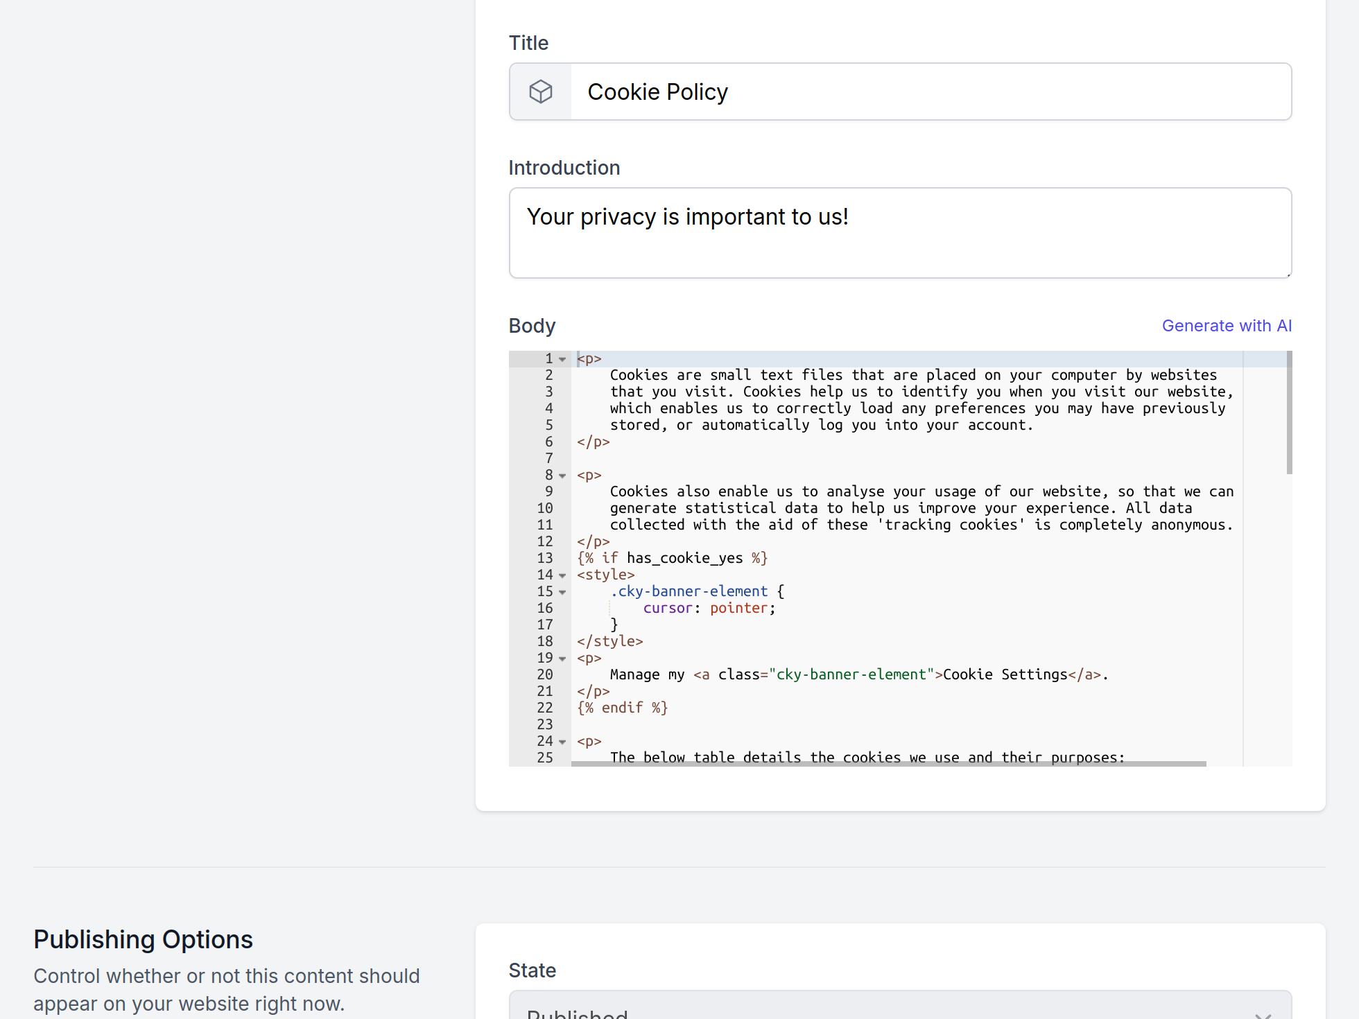Click the cube icon beside Title field
This screenshot has width=1359, height=1019.
pyautogui.click(x=541, y=92)
